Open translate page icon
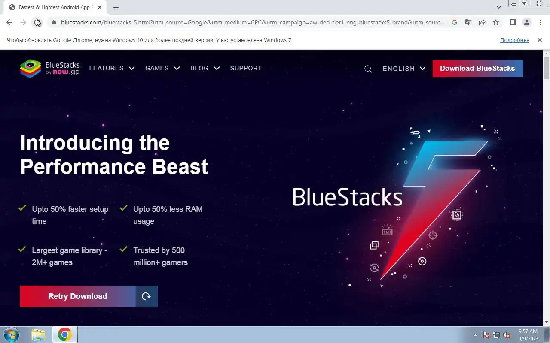This screenshot has height=343, width=550. coord(468,22)
